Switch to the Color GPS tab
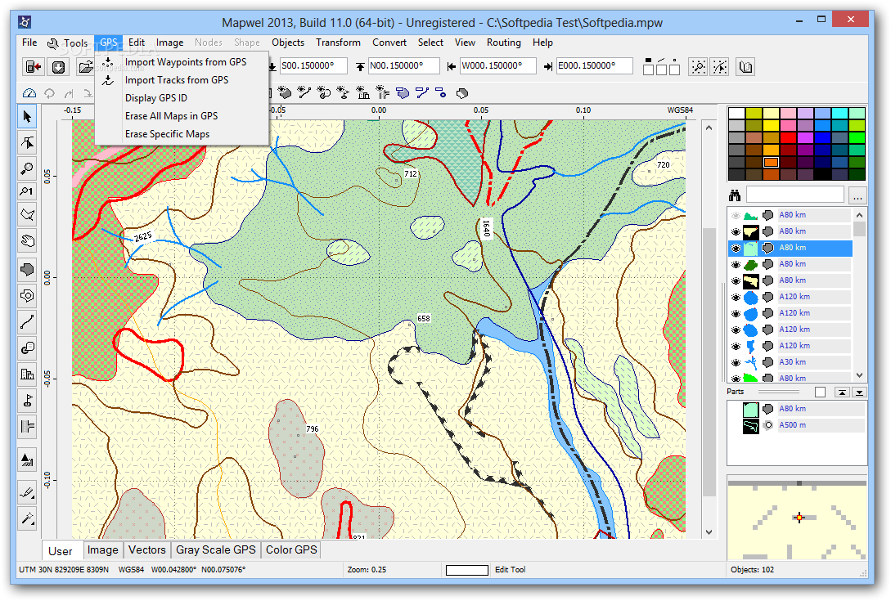The width and height of the screenshot is (891, 601). (291, 549)
